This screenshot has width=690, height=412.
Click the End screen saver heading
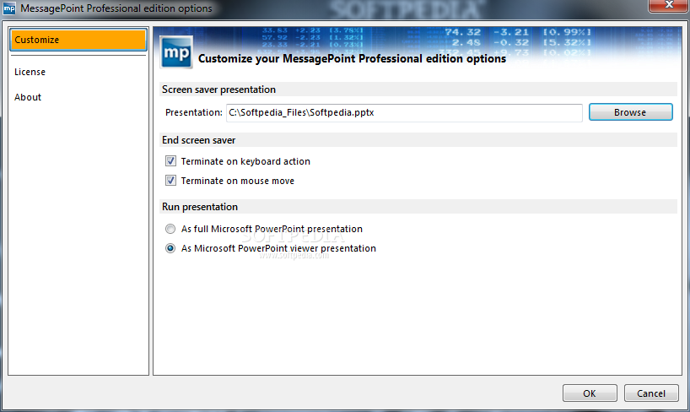[198, 140]
